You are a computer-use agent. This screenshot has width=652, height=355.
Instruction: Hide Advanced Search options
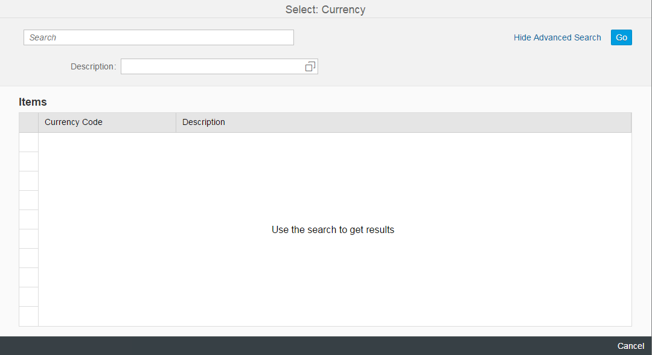557,37
